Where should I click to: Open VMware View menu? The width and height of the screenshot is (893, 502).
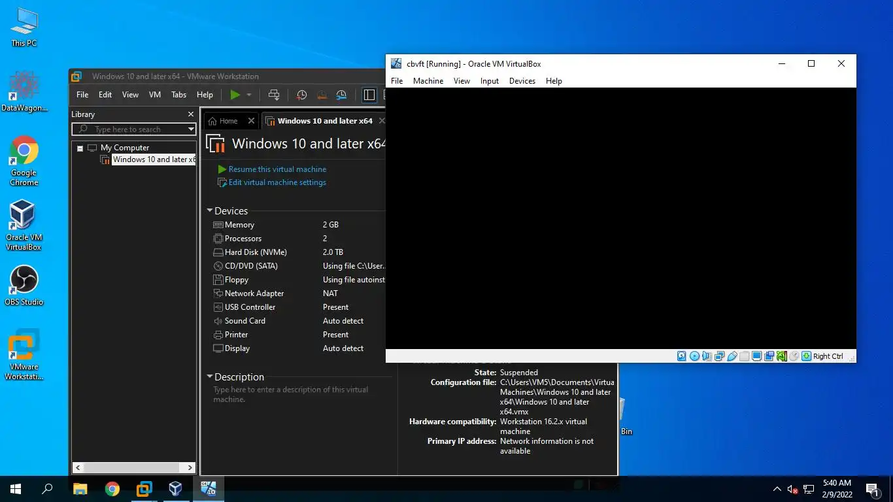(130, 95)
